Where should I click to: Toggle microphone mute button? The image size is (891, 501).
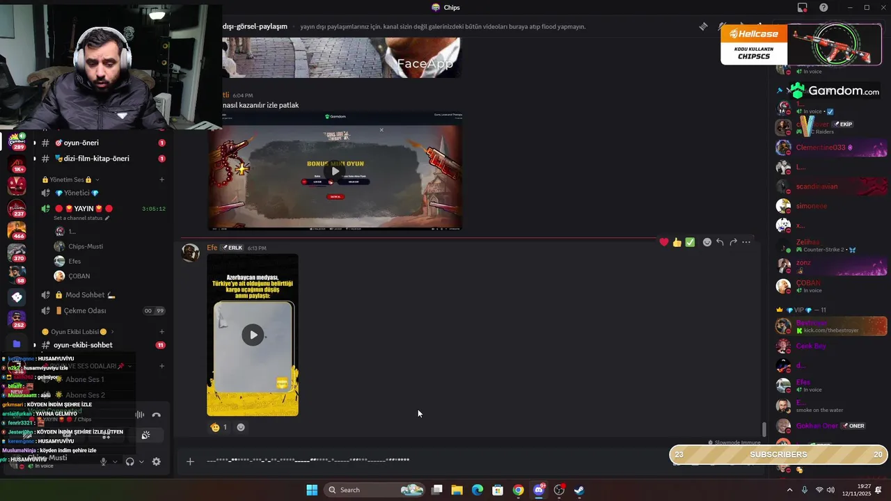(104, 461)
